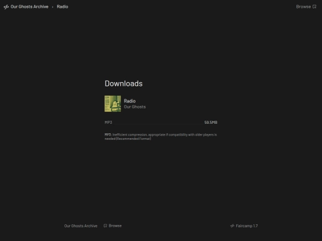The image size is (322, 241).
Task: Click the Our Ghosts artist name
Action: 135,107
